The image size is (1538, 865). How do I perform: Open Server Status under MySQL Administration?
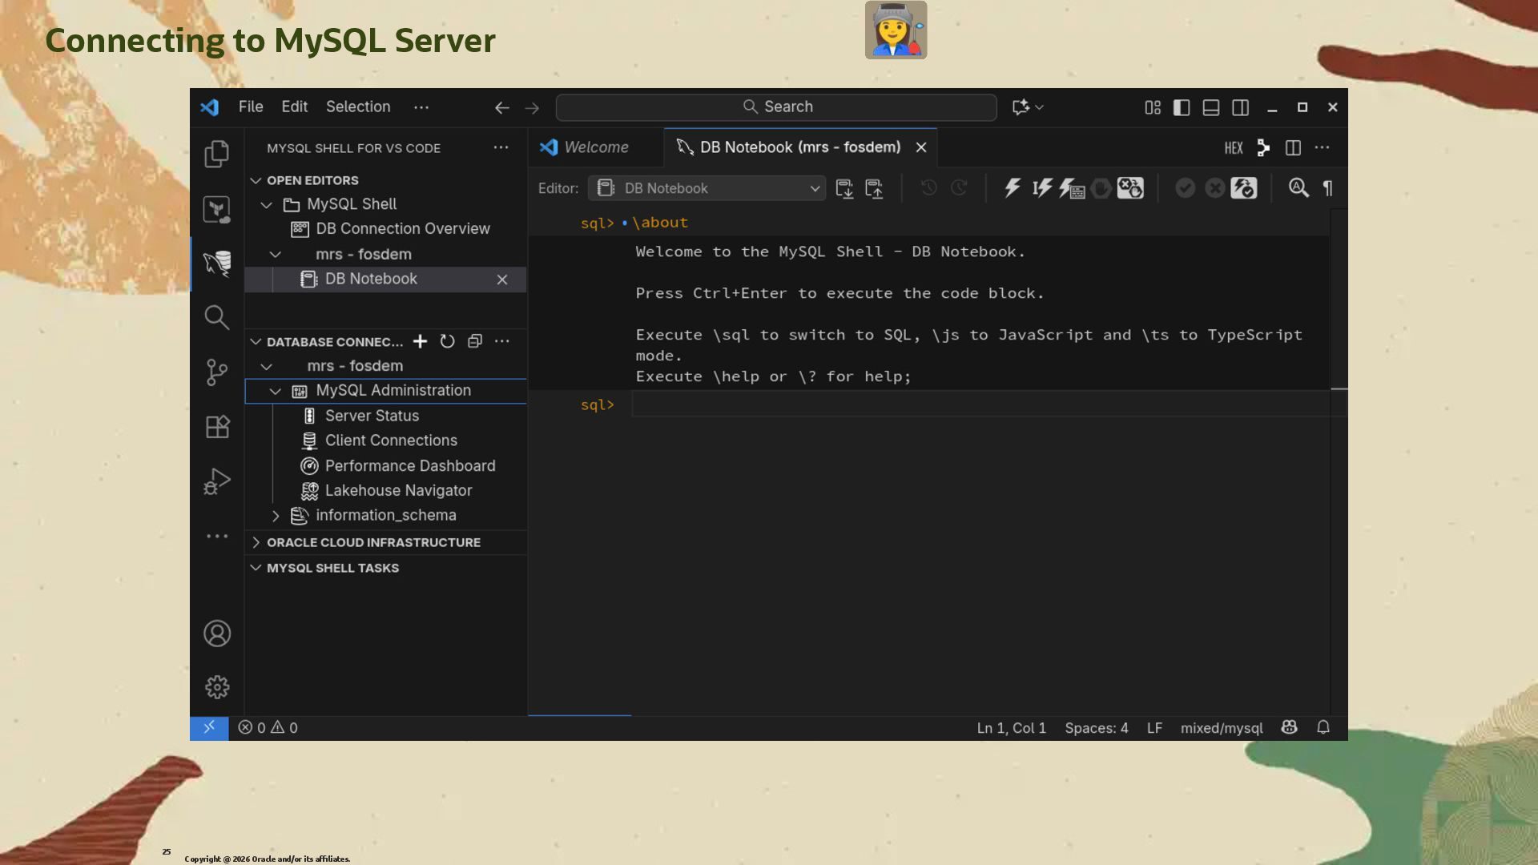[x=372, y=416]
